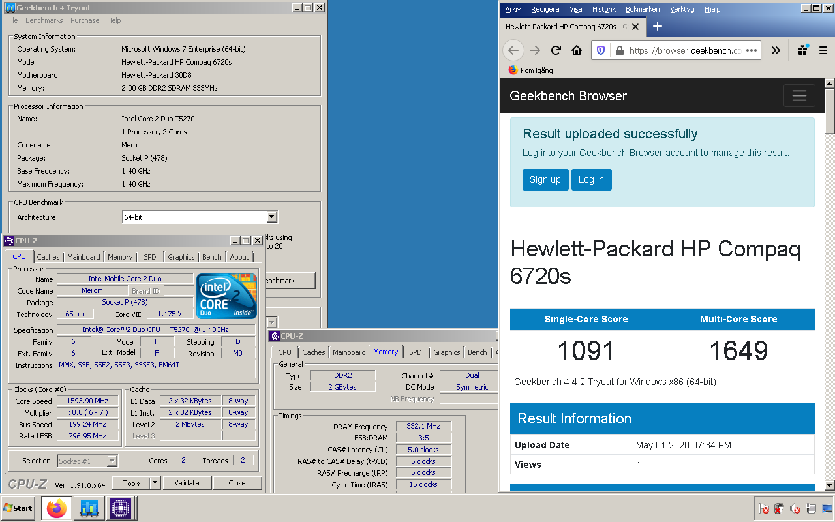
Task: Open the Windows Start menu
Action: [18, 508]
